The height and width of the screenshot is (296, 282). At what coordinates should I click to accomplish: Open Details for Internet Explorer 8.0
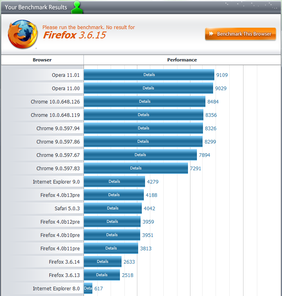(88, 288)
